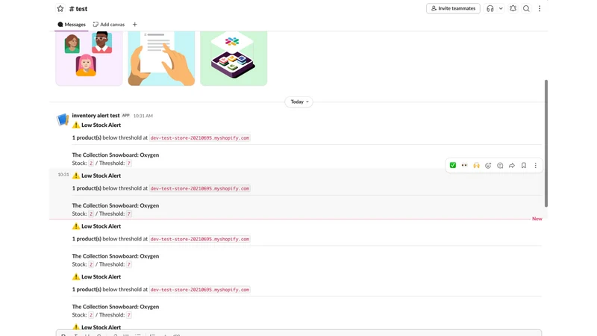Bookmark the message for later
The height and width of the screenshot is (336, 597).
point(524,165)
